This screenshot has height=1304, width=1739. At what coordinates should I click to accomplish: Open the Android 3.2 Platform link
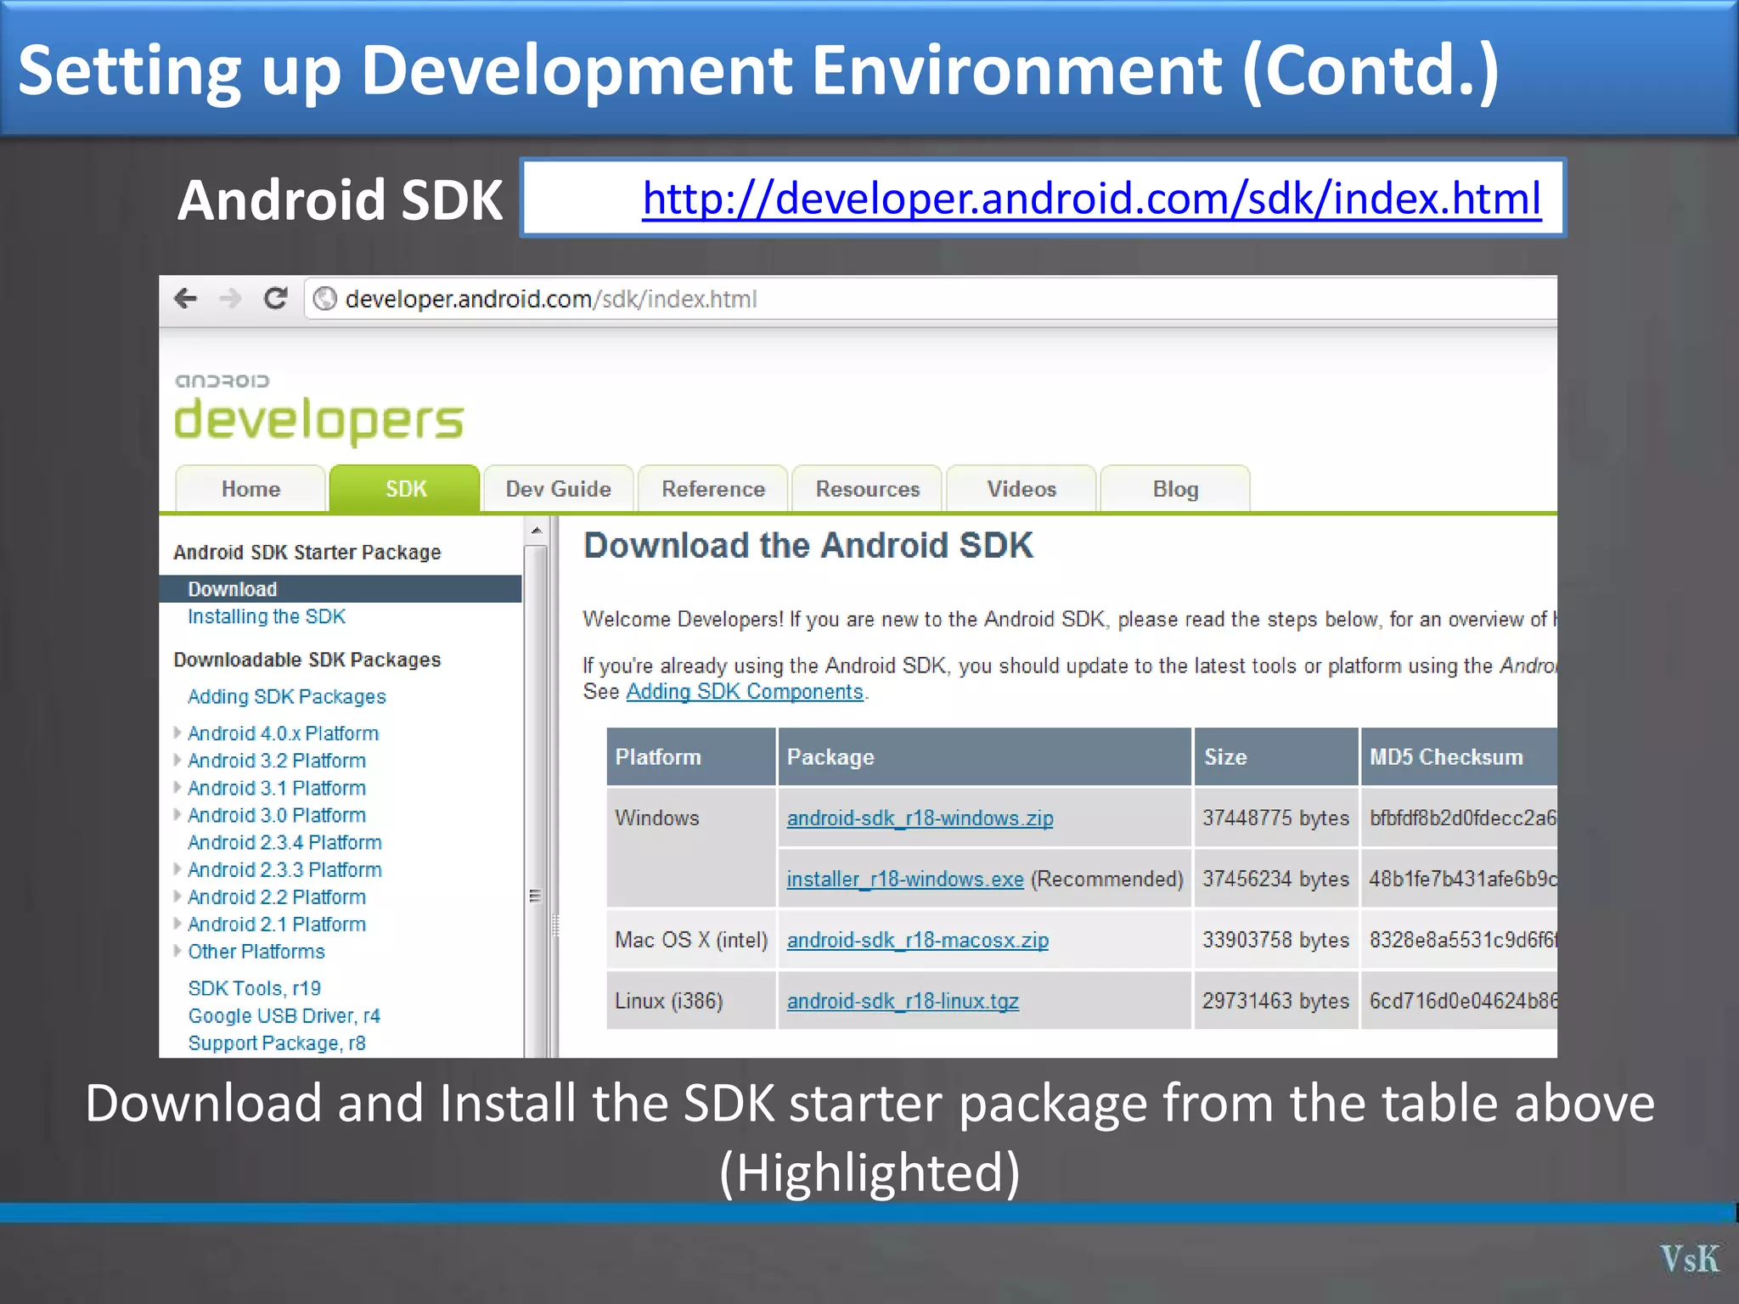(277, 760)
